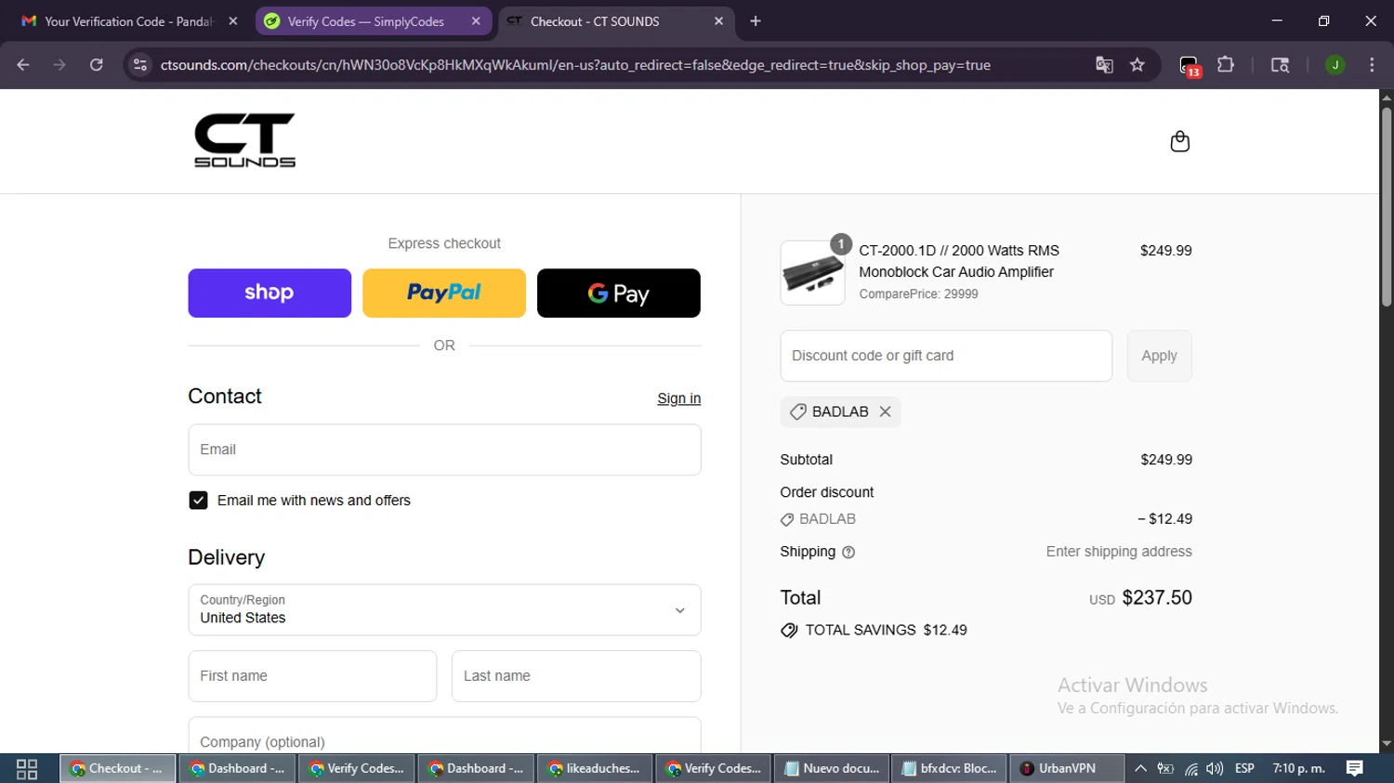This screenshot has height=783, width=1394.
Task: Close the Checkout CT SOUNDS tab
Action: click(x=718, y=21)
